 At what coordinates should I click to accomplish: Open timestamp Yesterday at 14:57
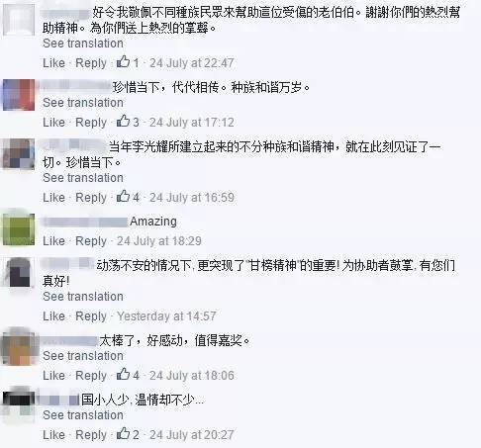pos(166,316)
